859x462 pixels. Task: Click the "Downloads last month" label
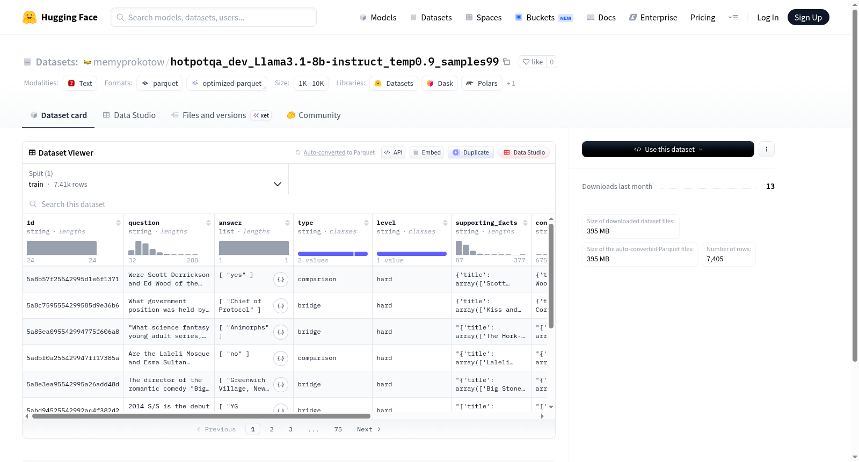[617, 186]
